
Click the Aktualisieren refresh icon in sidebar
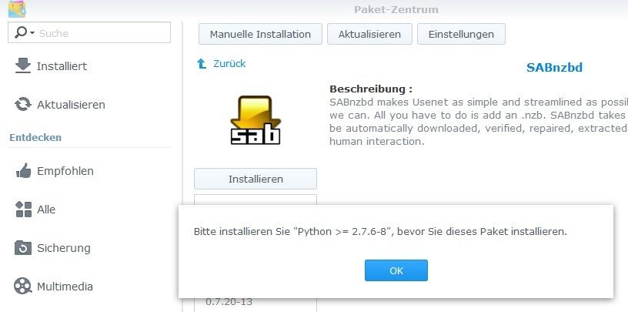(23, 104)
